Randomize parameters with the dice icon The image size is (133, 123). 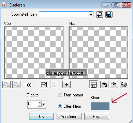pos(124,84)
